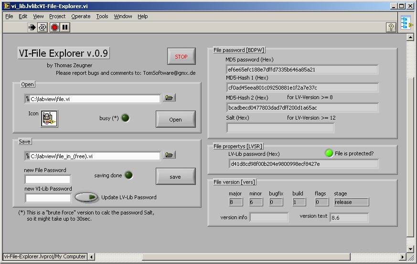417x264 pixels.
Task: Click the empty Salt (Hex) field
Action: pos(280,128)
